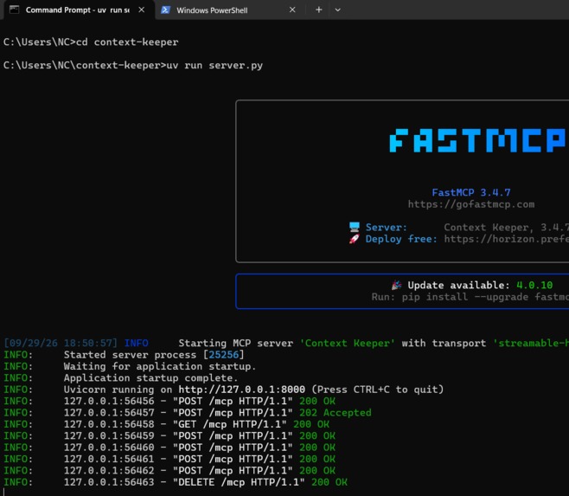Click the process ID 25256
Image resolution: width=569 pixels, height=496 pixels.
point(223,355)
